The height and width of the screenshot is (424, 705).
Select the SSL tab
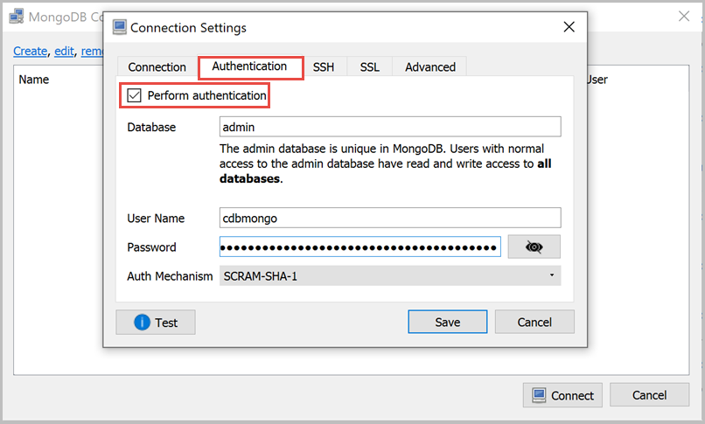(369, 67)
